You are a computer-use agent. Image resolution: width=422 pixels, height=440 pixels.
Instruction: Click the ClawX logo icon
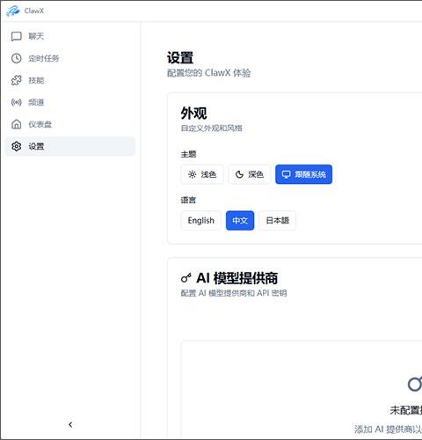pyautogui.click(x=13, y=11)
